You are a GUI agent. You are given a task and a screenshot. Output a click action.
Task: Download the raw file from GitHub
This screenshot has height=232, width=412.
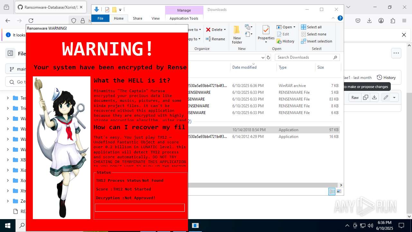[374, 97]
